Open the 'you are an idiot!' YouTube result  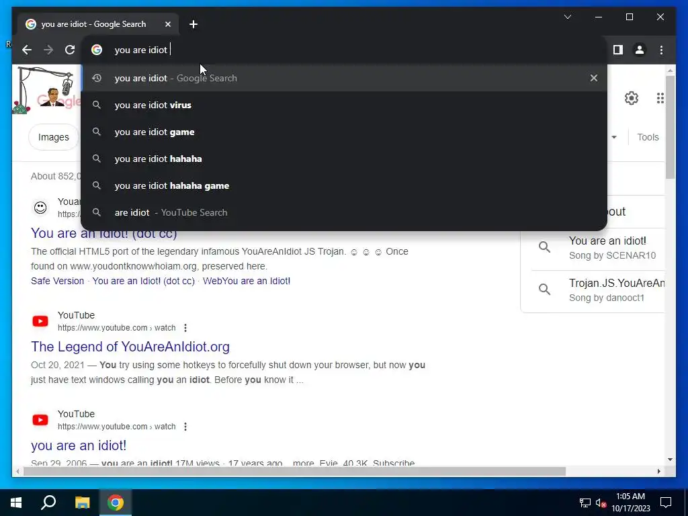[79, 445]
